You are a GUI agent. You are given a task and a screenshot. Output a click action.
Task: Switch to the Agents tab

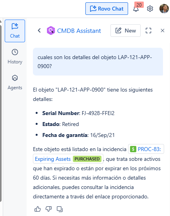tap(15, 82)
